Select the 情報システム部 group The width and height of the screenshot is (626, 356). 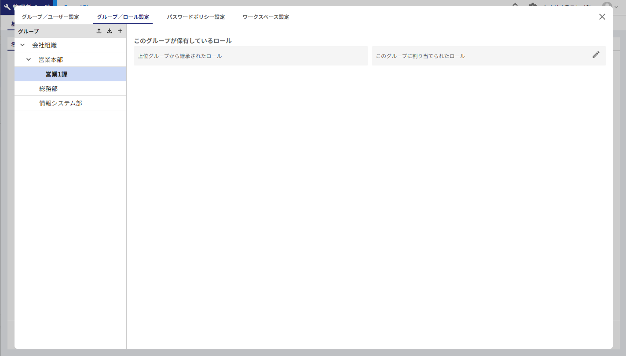point(61,103)
